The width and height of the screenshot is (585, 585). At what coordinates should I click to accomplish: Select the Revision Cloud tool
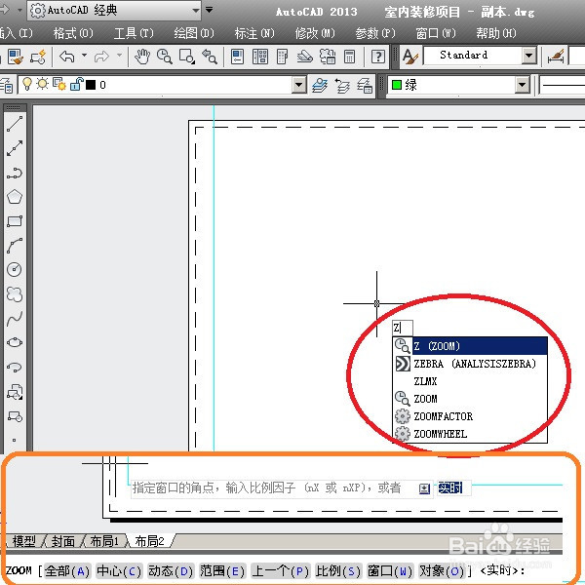point(15,294)
